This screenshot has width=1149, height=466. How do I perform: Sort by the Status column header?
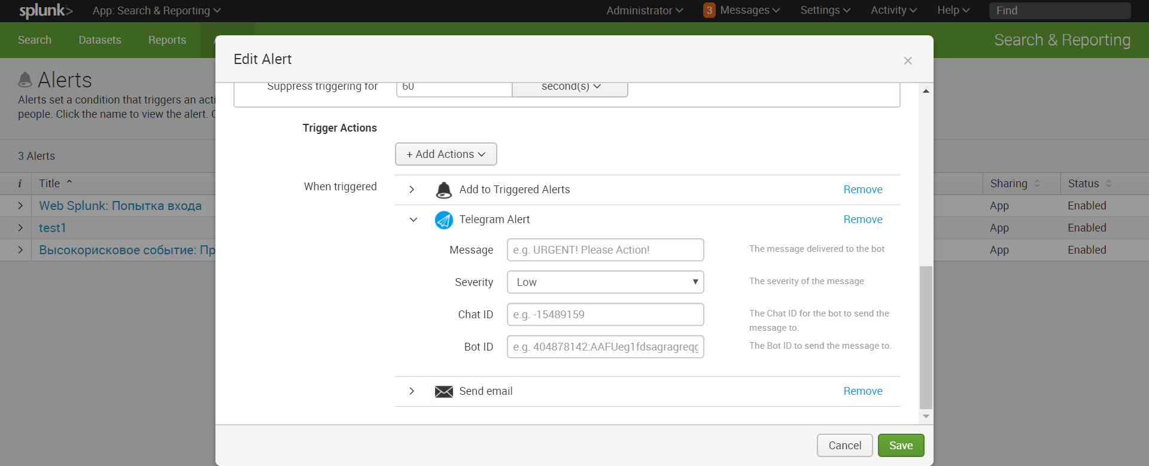tap(1090, 184)
